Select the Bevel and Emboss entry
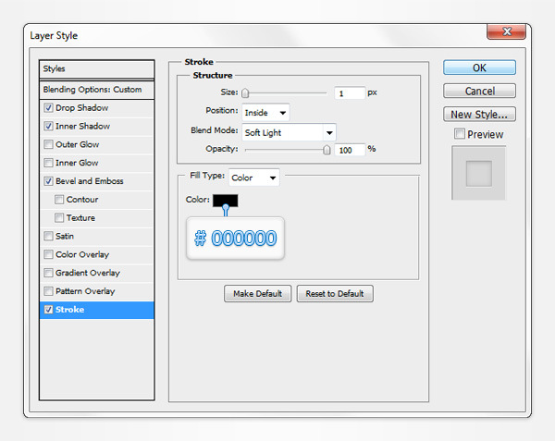 (x=90, y=181)
